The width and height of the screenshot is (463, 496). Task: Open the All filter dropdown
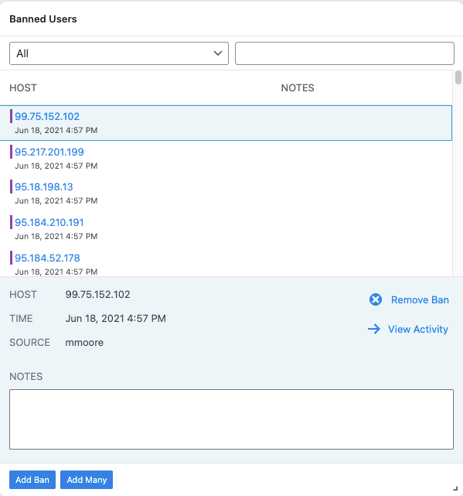pyautogui.click(x=119, y=53)
